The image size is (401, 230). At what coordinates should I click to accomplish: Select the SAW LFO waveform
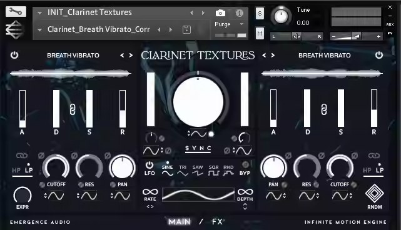(198, 171)
